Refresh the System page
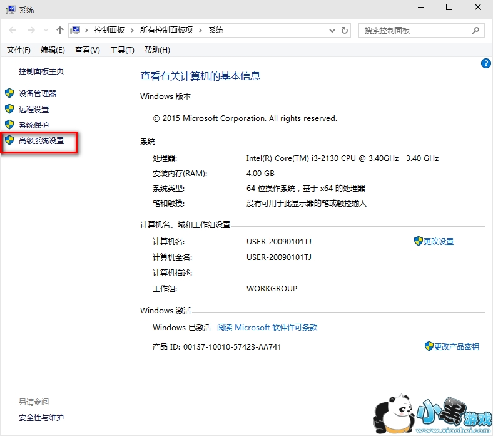 tap(345, 31)
